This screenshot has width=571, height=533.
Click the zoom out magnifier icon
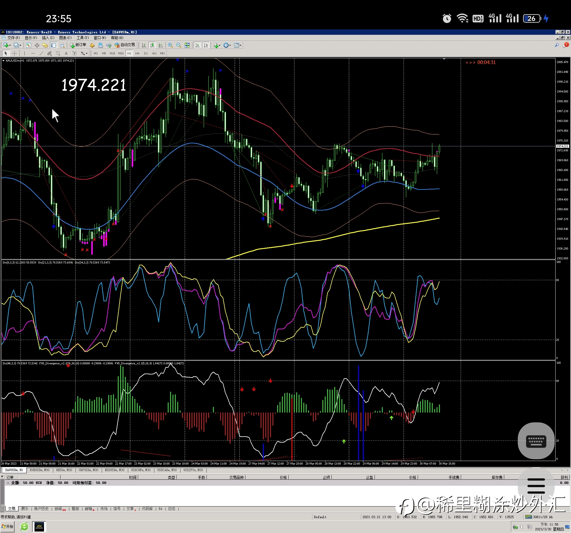coord(179,45)
